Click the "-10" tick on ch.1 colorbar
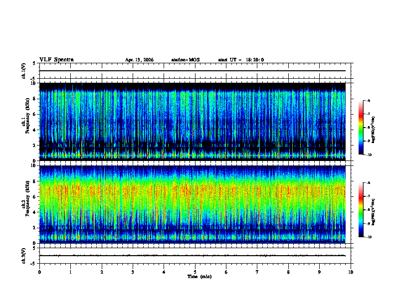 (x=369, y=155)
